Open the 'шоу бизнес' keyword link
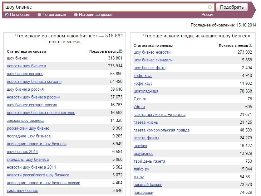This screenshot has width=261, height=196. [x=17, y=58]
